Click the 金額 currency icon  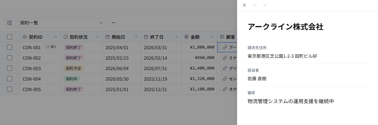pos(186,37)
